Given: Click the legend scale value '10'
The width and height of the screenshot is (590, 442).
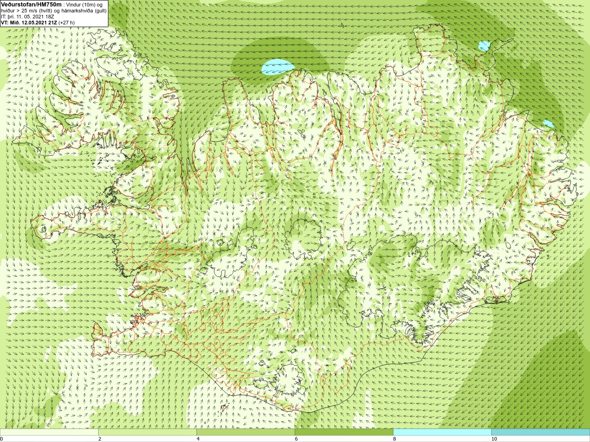Looking at the screenshot, I should tap(494, 439).
